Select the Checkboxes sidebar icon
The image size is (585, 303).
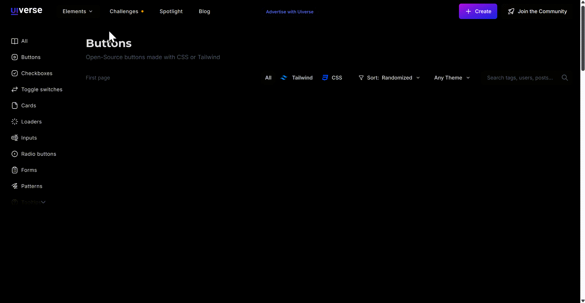15,73
